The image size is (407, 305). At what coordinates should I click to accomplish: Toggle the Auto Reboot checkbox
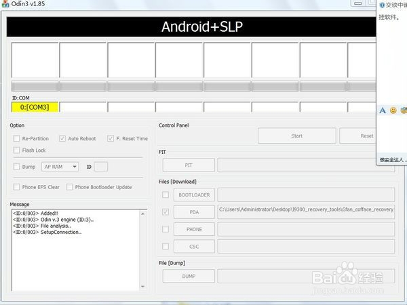pos(62,138)
